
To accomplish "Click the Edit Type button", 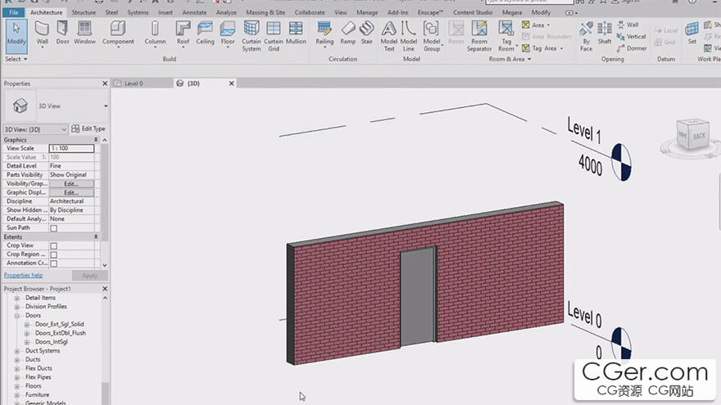I will click(x=88, y=129).
